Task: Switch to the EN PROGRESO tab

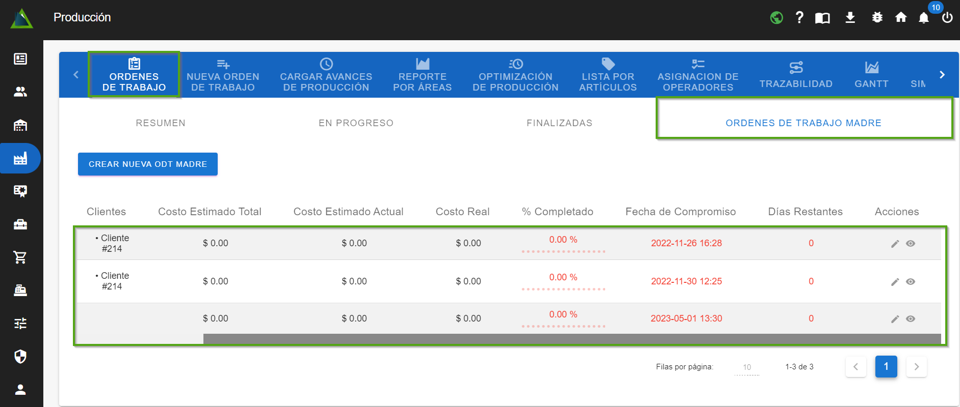Action: click(356, 123)
